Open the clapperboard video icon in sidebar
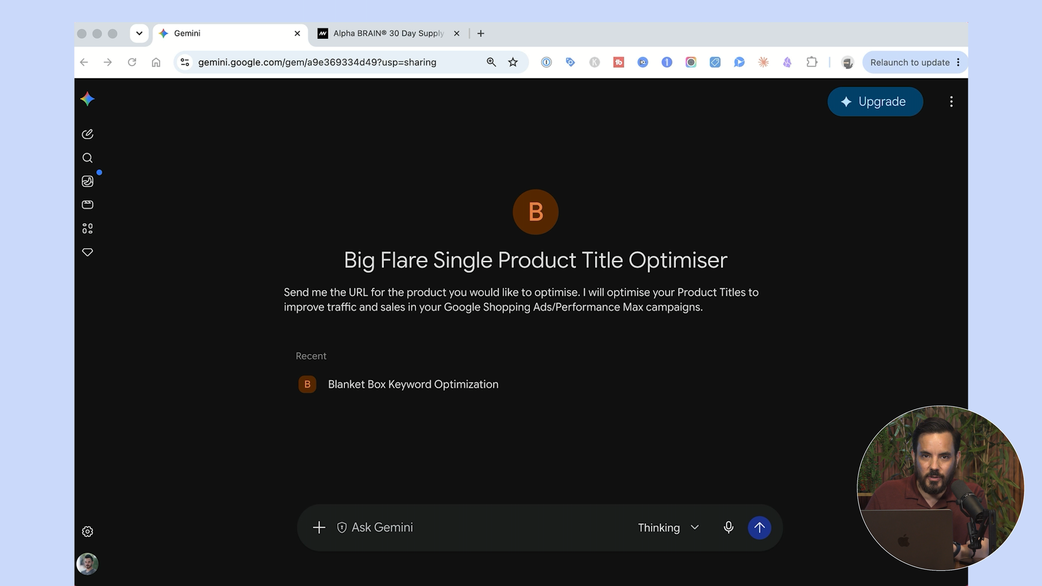 pos(88,205)
